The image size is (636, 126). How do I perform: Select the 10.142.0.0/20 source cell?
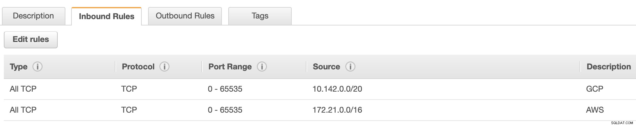[x=337, y=89]
